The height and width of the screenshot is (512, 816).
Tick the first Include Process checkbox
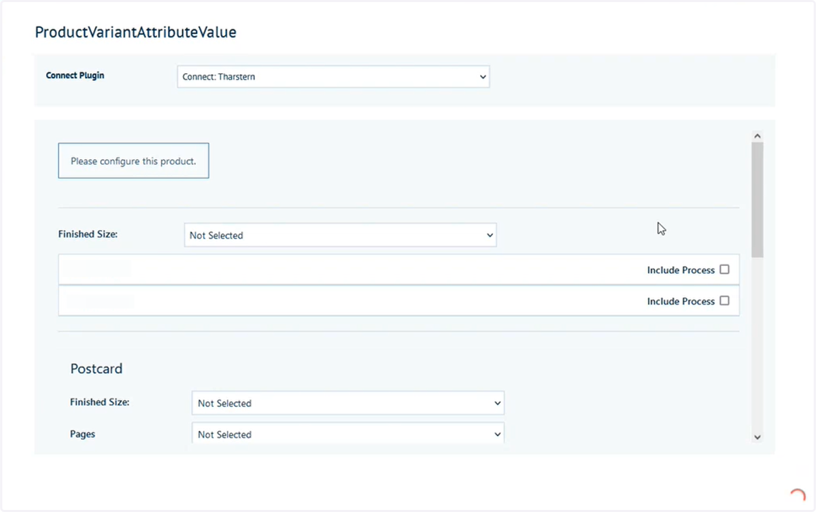click(724, 269)
